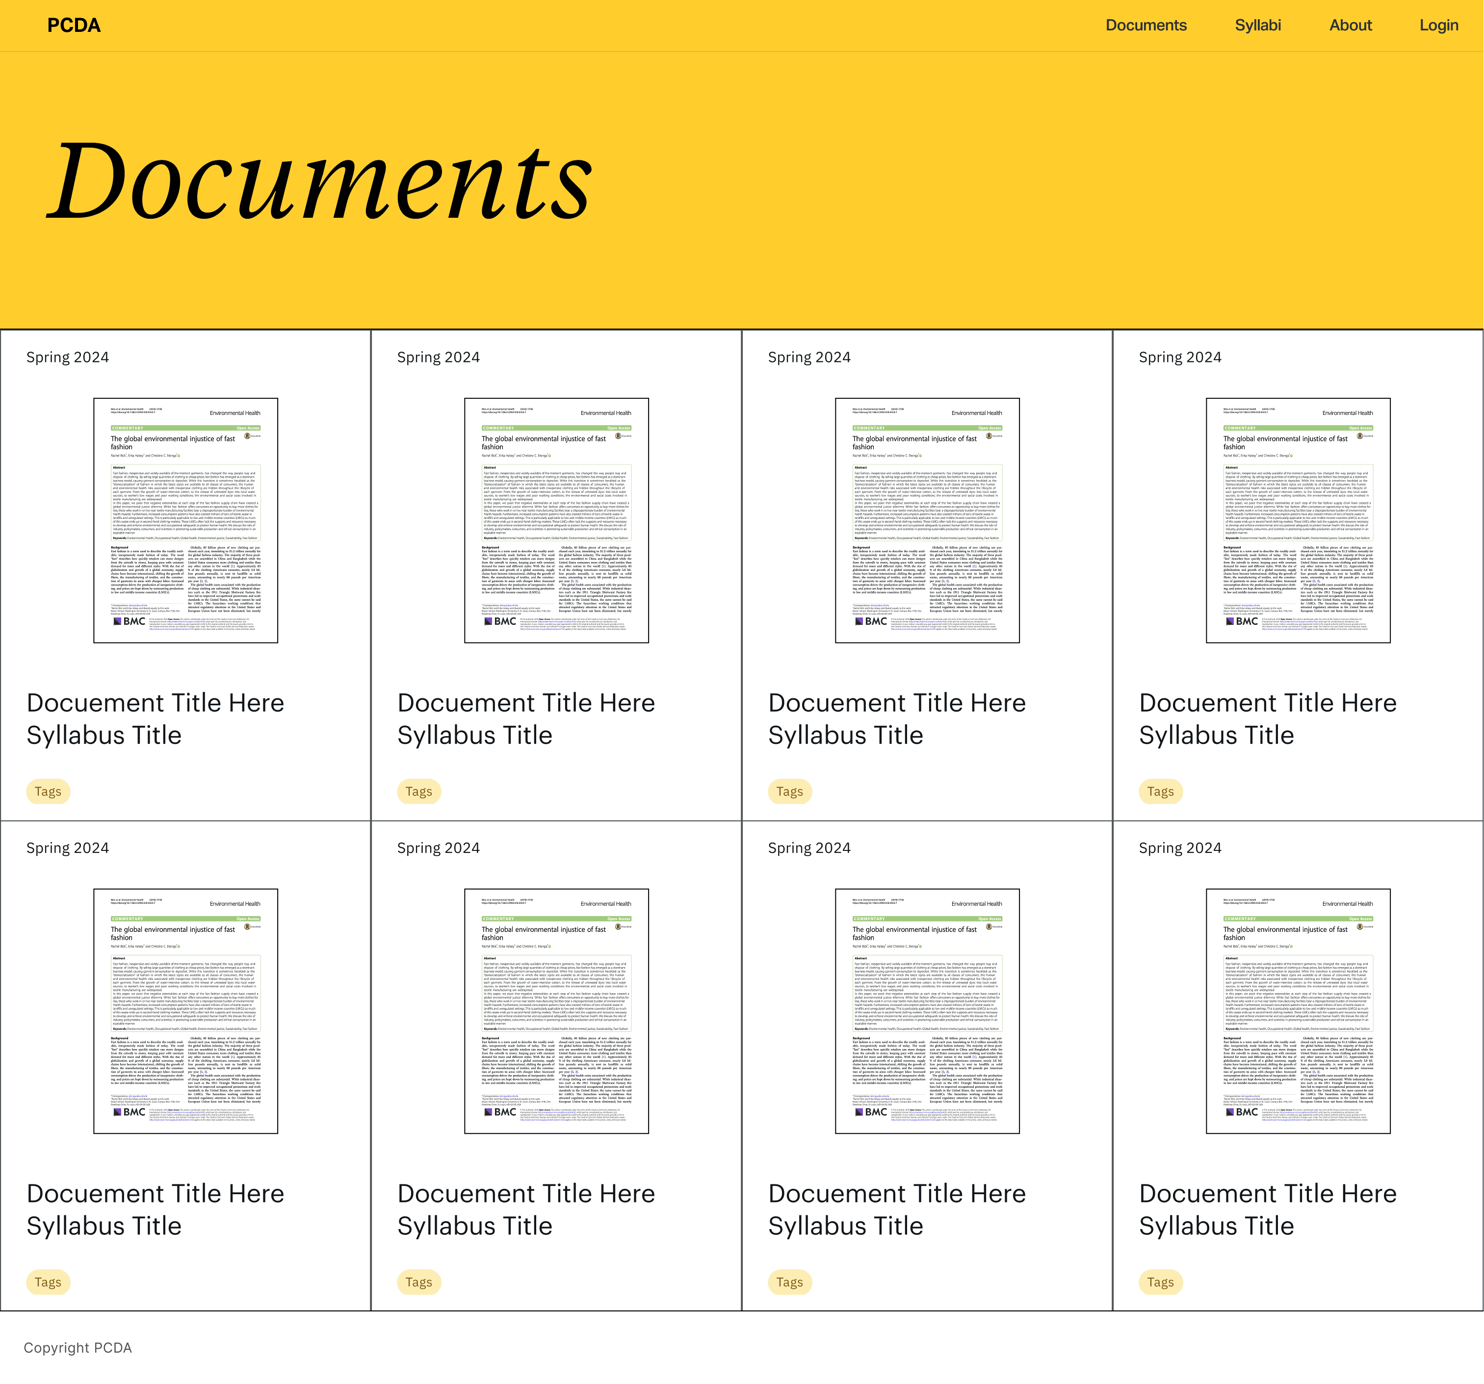Open first row first document thumbnail

coord(185,520)
